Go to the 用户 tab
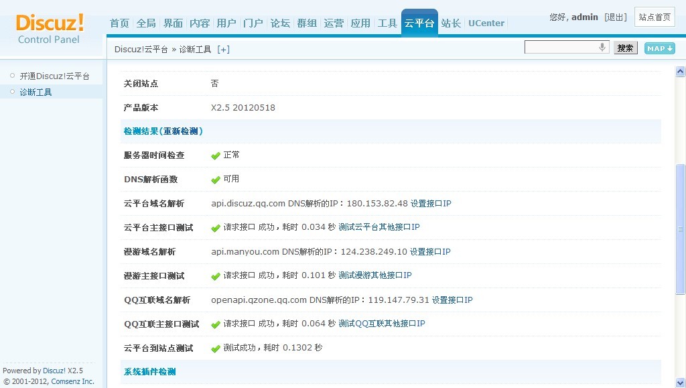Screen dimensions: 686x388 226,23
